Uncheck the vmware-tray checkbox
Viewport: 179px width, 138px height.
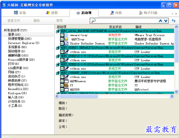[62, 35]
